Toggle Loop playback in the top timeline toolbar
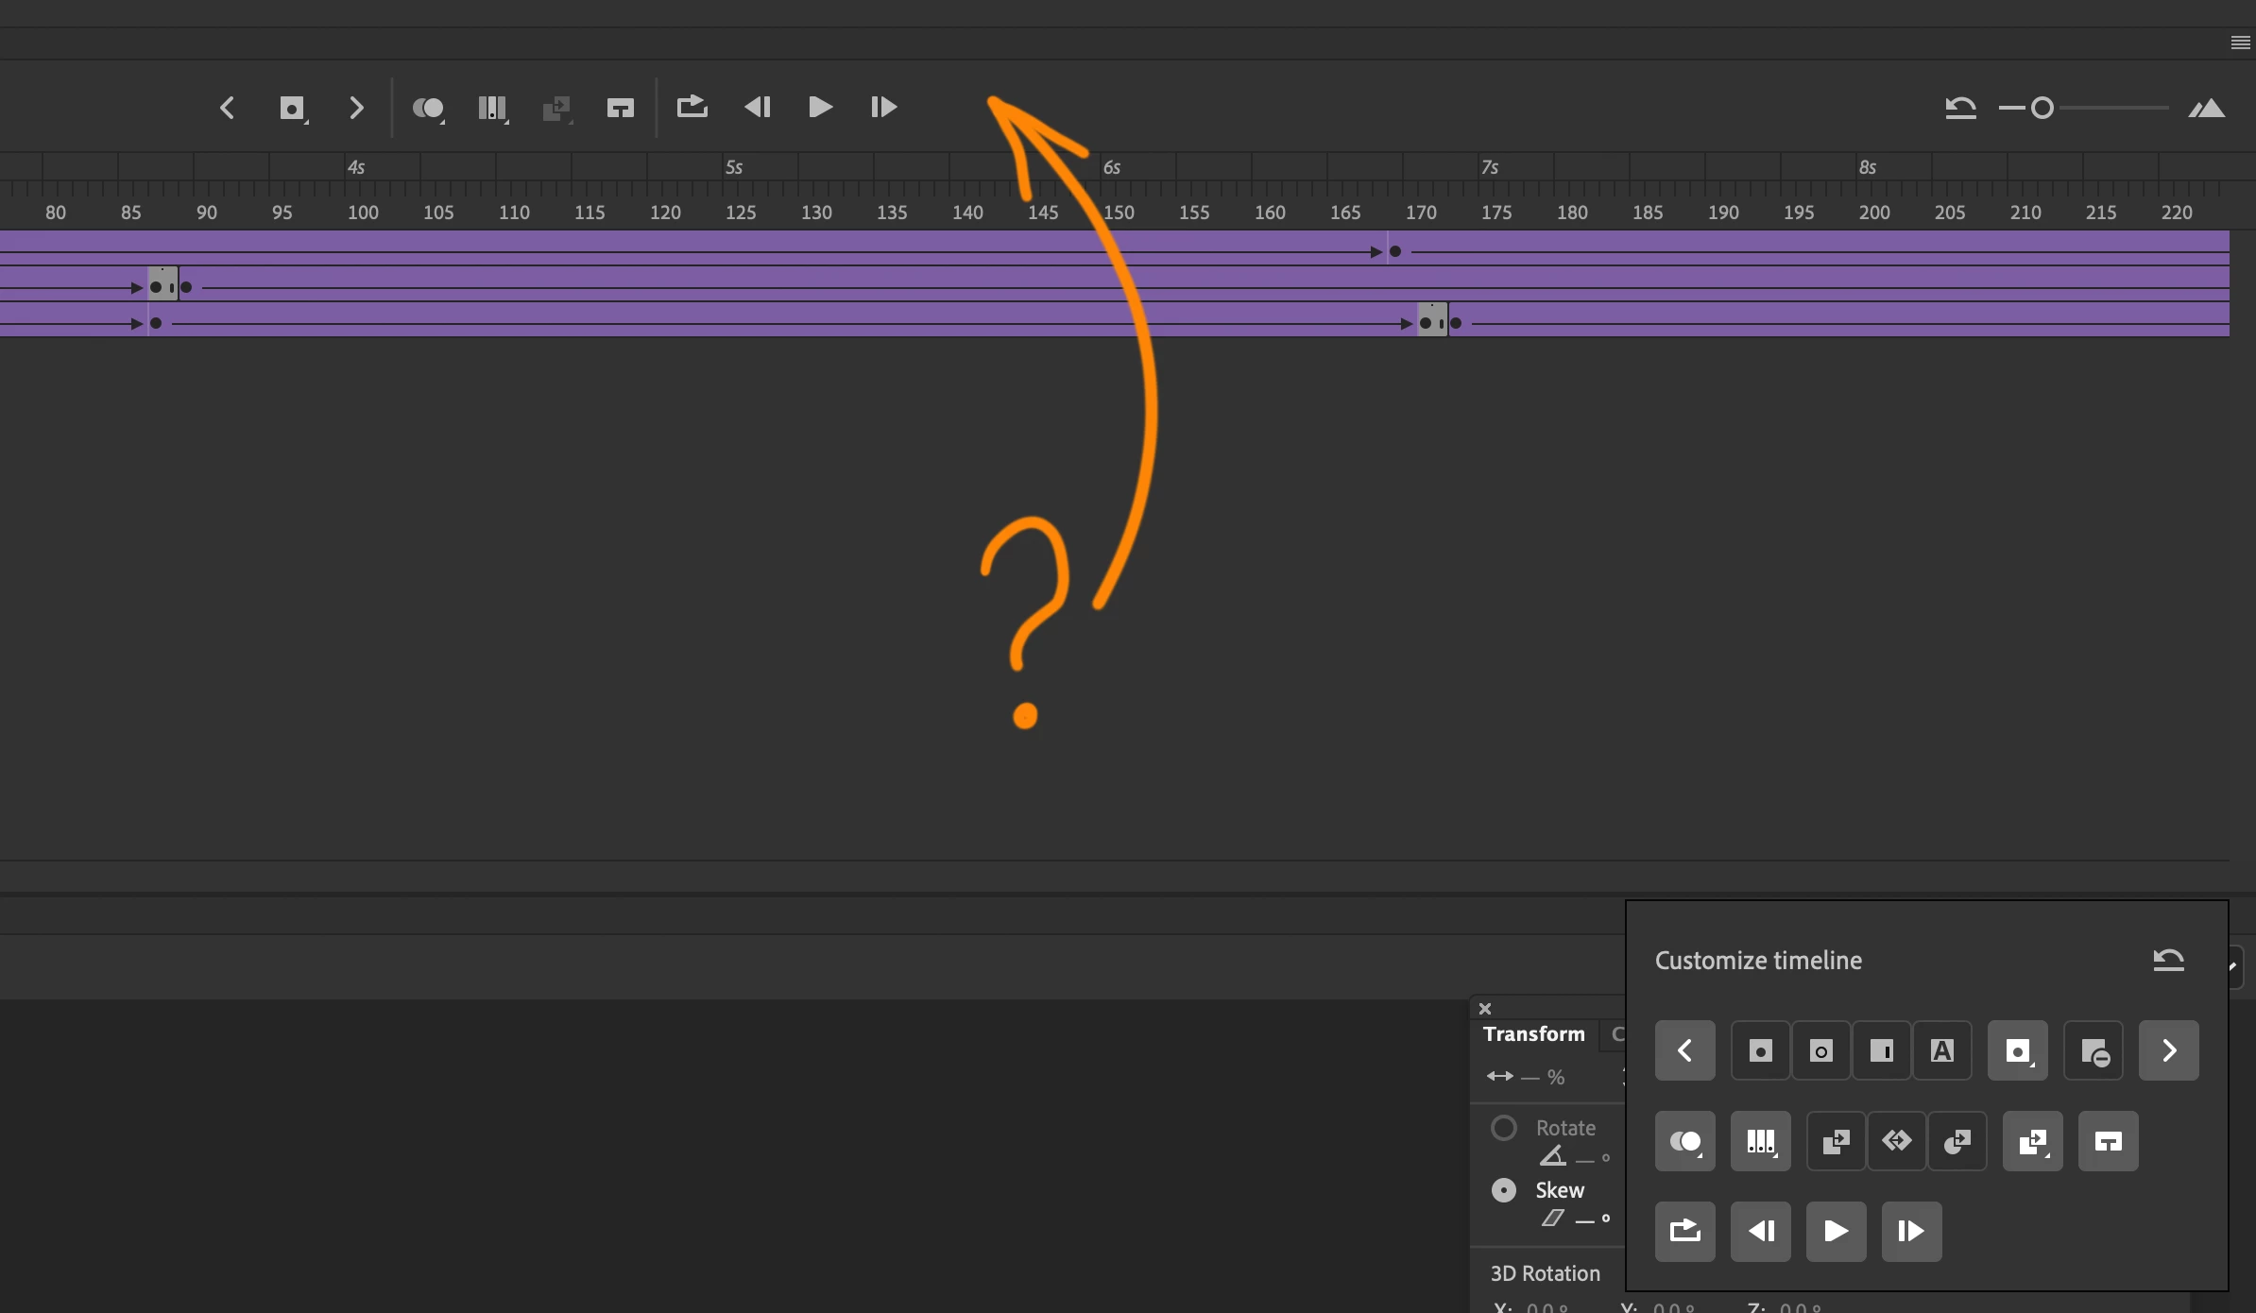This screenshot has height=1313, width=2256. tap(692, 108)
